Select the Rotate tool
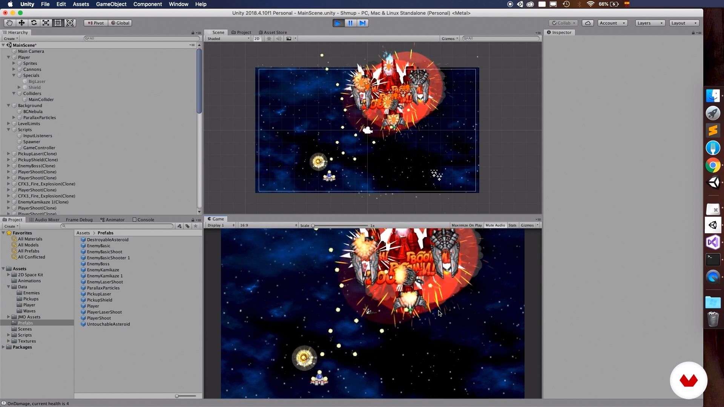 (34, 23)
